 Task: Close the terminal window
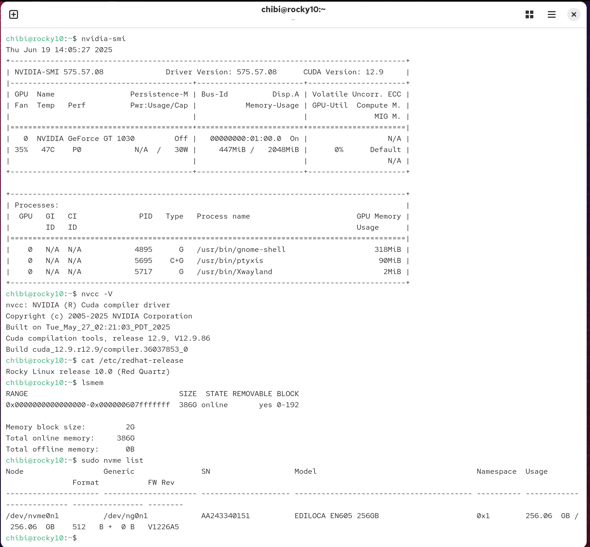tap(574, 14)
